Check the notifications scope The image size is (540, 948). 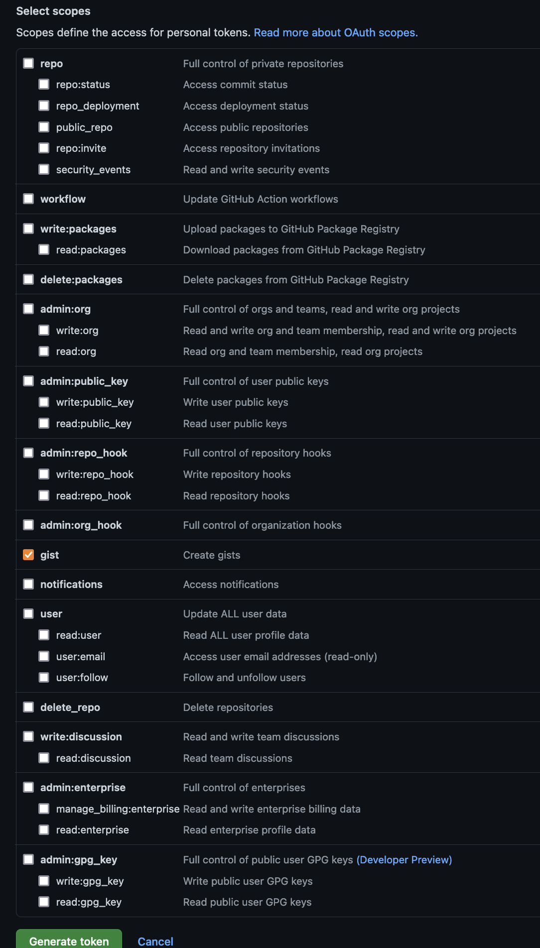coord(28,584)
